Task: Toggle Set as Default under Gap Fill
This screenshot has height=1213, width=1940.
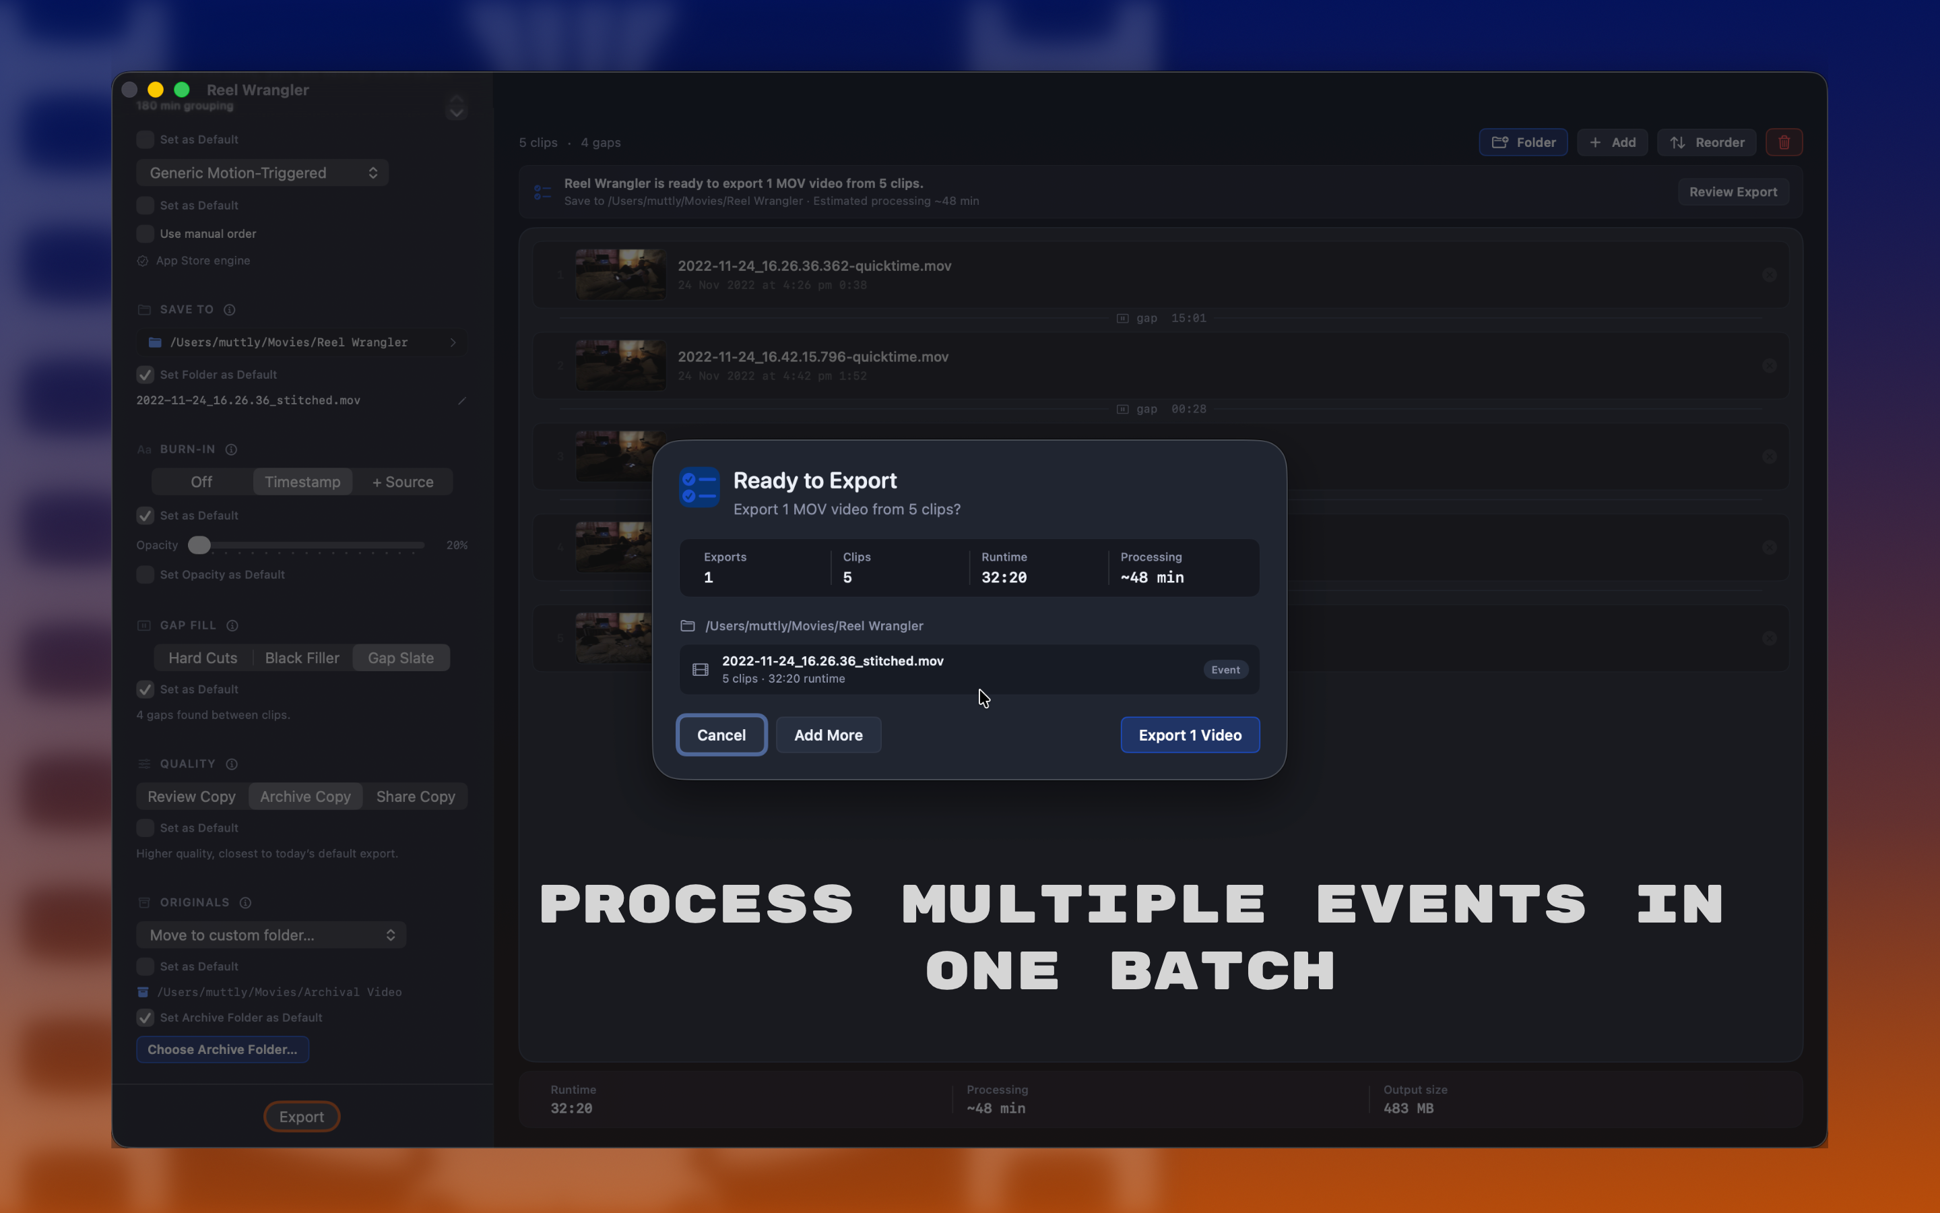Action: click(x=145, y=689)
